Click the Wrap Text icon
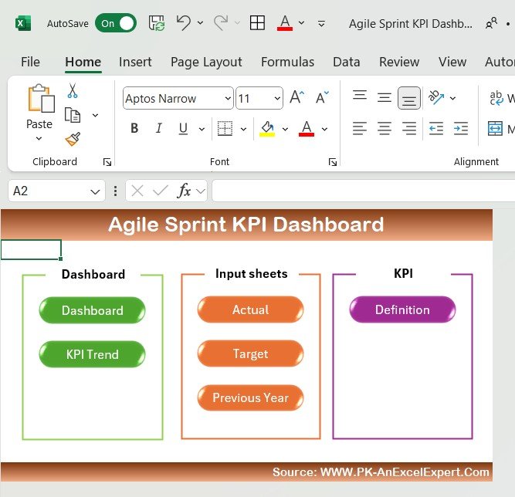The width and height of the screenshot is (515, 497). [496, 98]
